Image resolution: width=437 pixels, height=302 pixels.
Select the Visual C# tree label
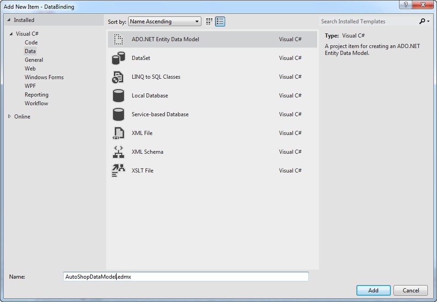(27, 34)
